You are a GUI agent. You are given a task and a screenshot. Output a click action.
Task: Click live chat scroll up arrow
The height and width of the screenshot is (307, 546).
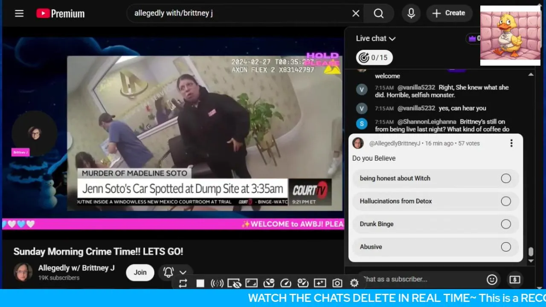[x=531, y=74]
